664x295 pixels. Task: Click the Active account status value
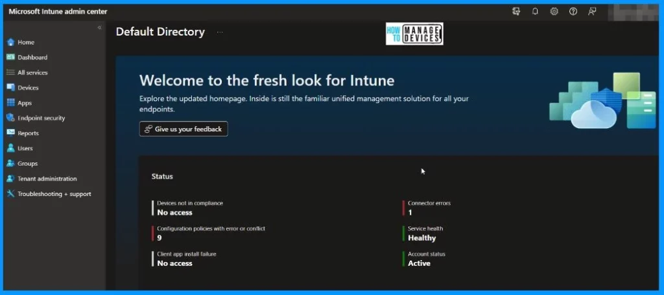coord(420,263)
